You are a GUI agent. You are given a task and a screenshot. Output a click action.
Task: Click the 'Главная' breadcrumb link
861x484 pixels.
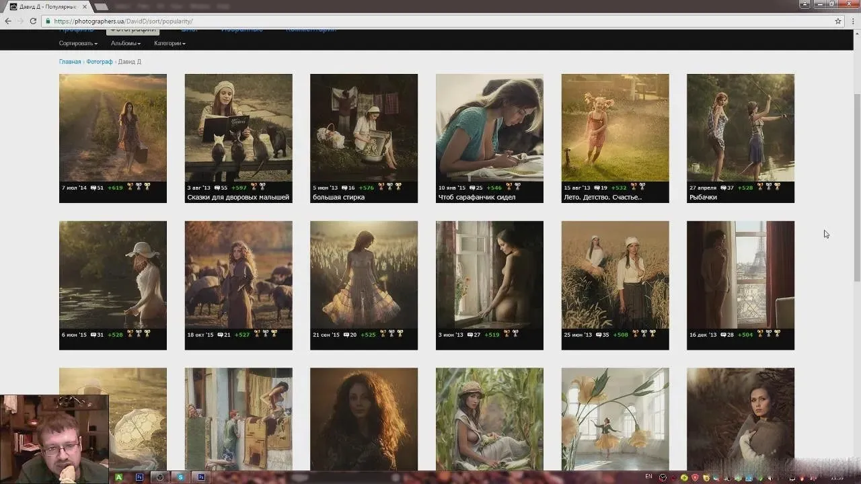[x=69, y=62]
